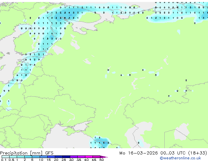Viewport: 208px width, 161px height.
Task: Click the legend value '10'
Action: click(x=41, y=160)
